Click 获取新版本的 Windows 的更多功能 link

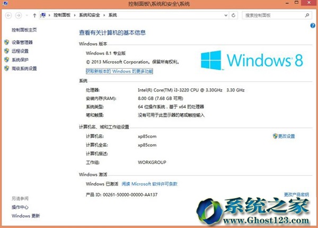point(119,71)
